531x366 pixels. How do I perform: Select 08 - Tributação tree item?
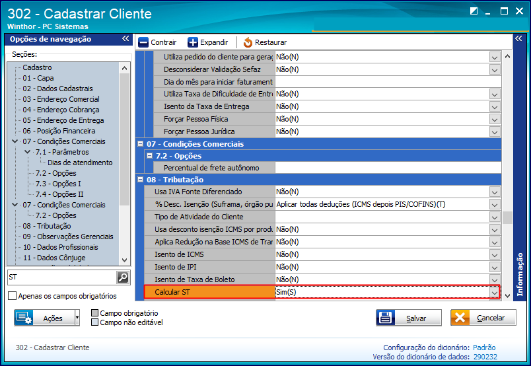(x=47, y=226)
